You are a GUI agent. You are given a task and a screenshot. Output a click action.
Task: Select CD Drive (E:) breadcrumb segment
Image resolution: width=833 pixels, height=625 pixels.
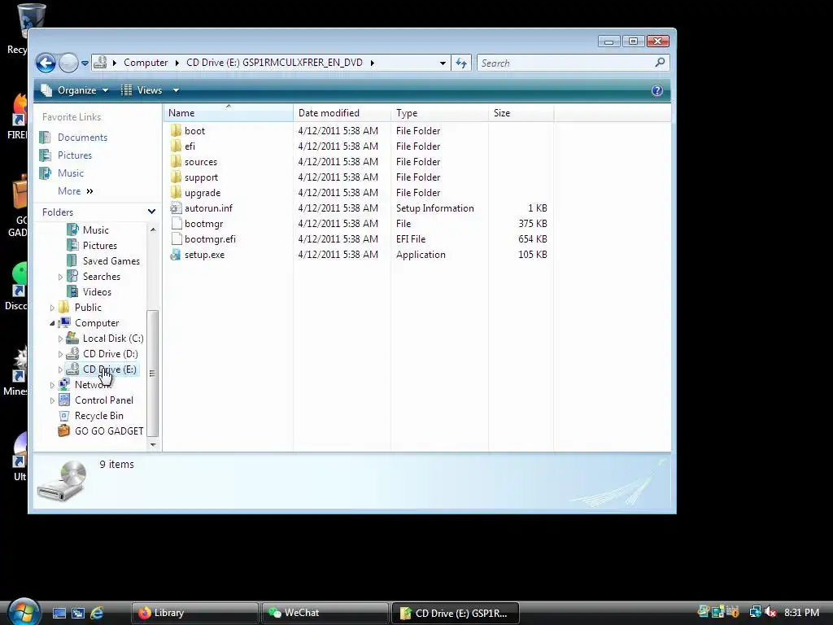coord(274,63)
